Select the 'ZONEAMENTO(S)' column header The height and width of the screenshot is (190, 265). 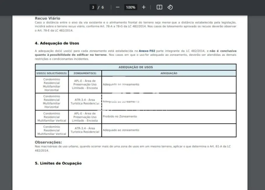[x=85, y=73]
